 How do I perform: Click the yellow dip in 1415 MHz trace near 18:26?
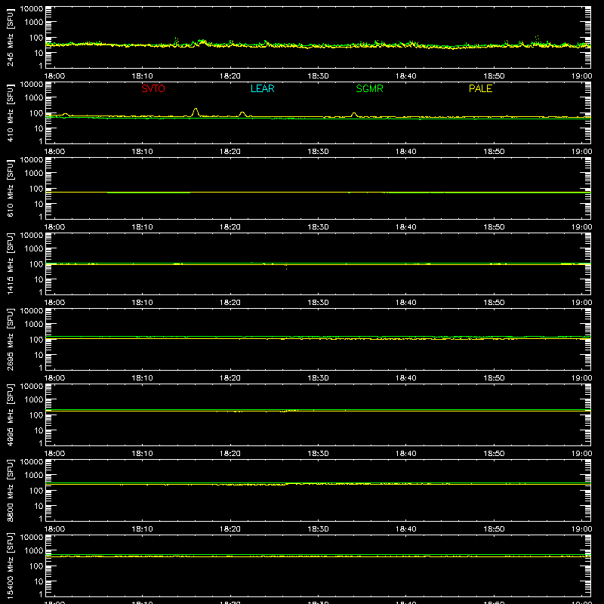click(x=286, y=267)
